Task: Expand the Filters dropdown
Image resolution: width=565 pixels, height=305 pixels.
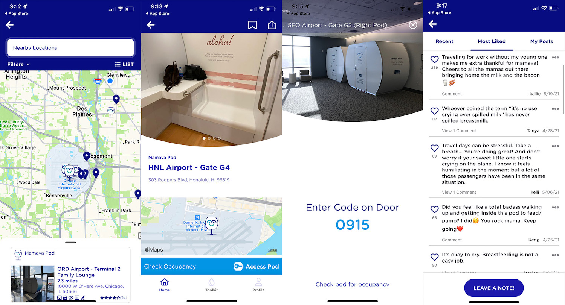Action: tap(18, 64)
